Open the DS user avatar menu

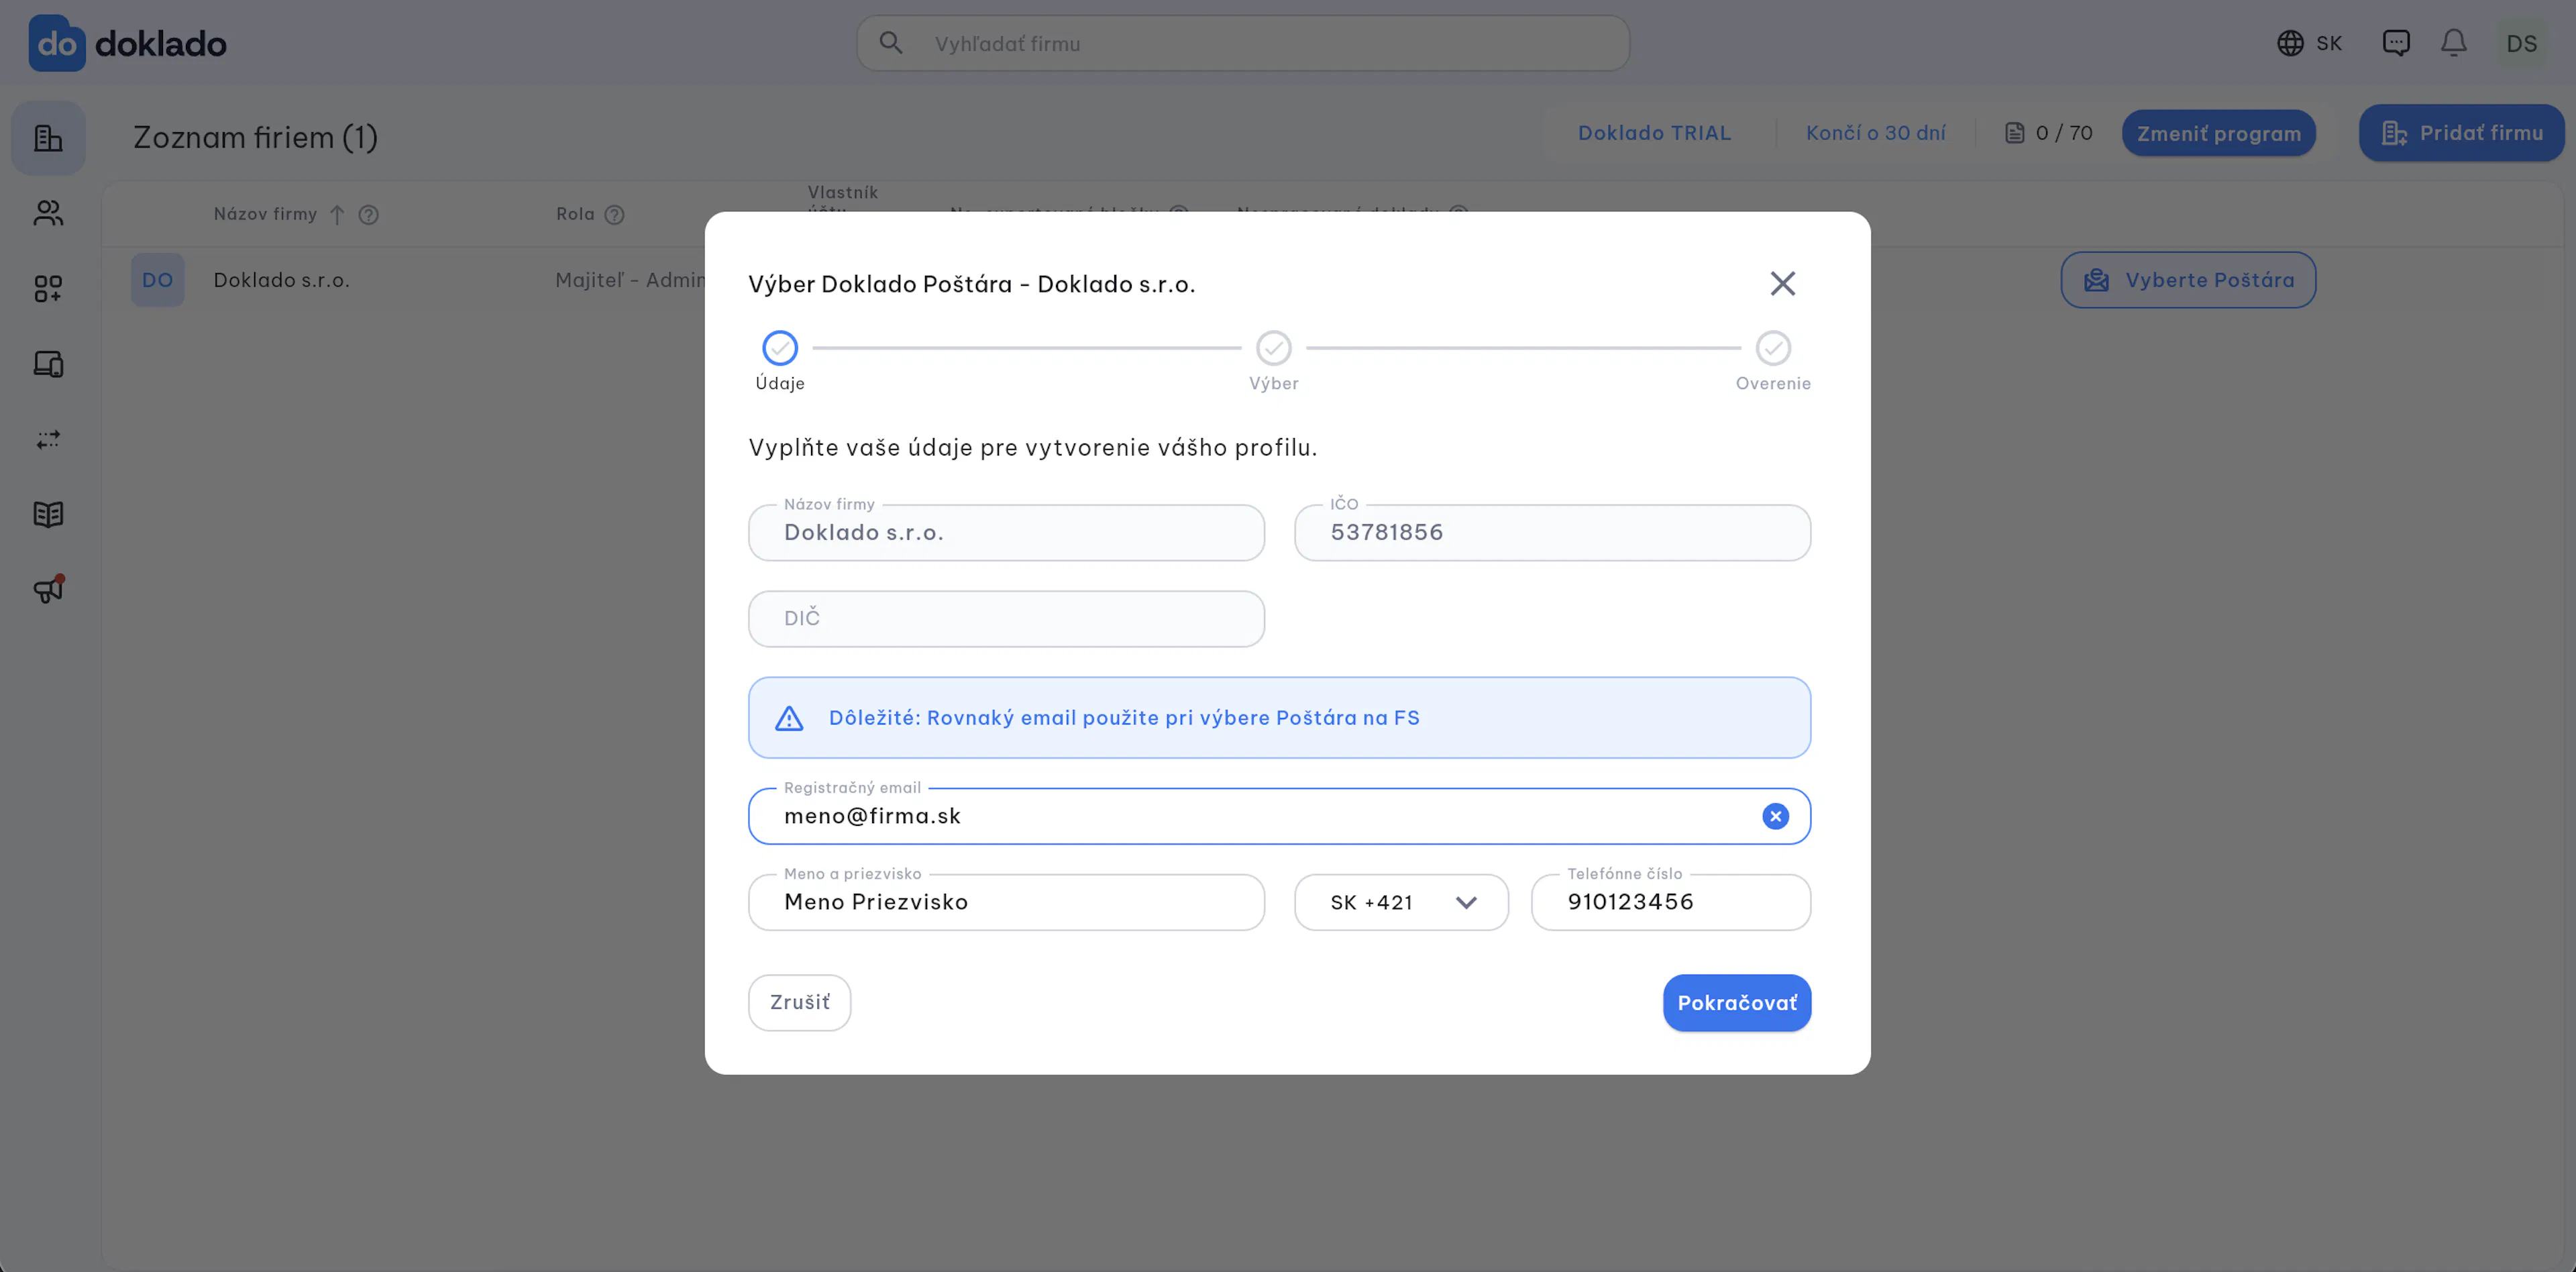(x=2521, y=43)
